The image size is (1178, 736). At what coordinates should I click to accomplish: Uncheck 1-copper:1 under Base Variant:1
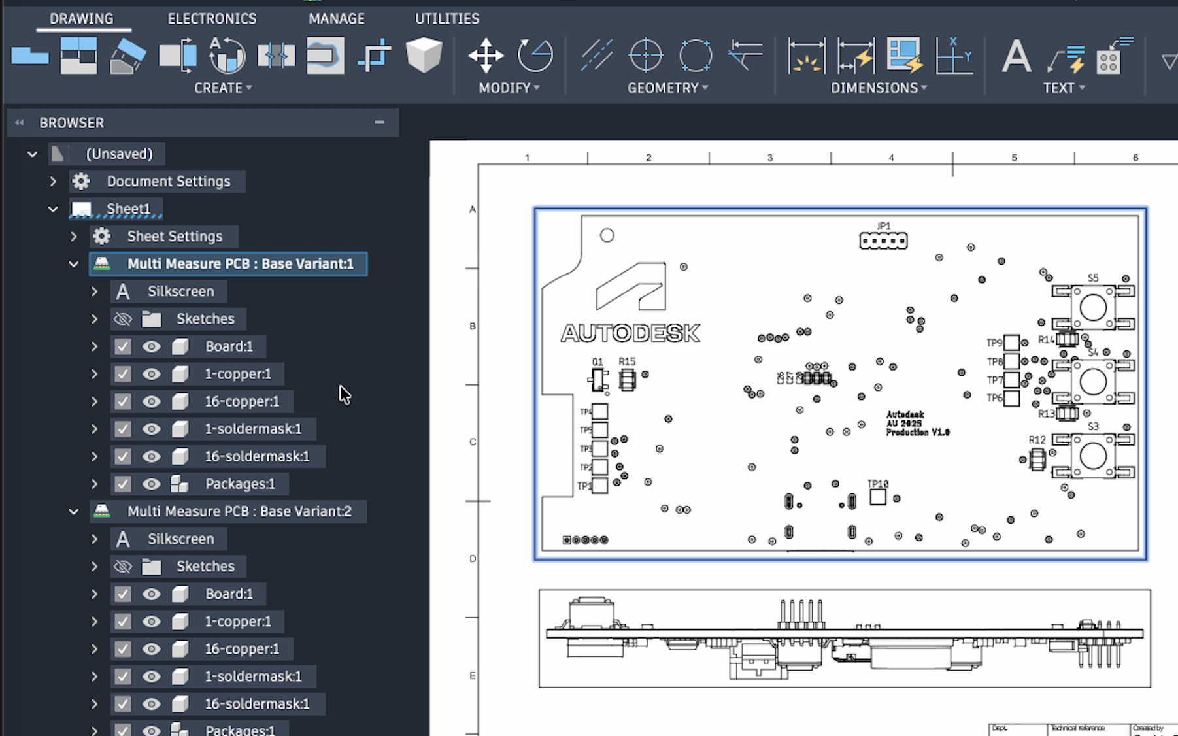click(x=122, y=374)
